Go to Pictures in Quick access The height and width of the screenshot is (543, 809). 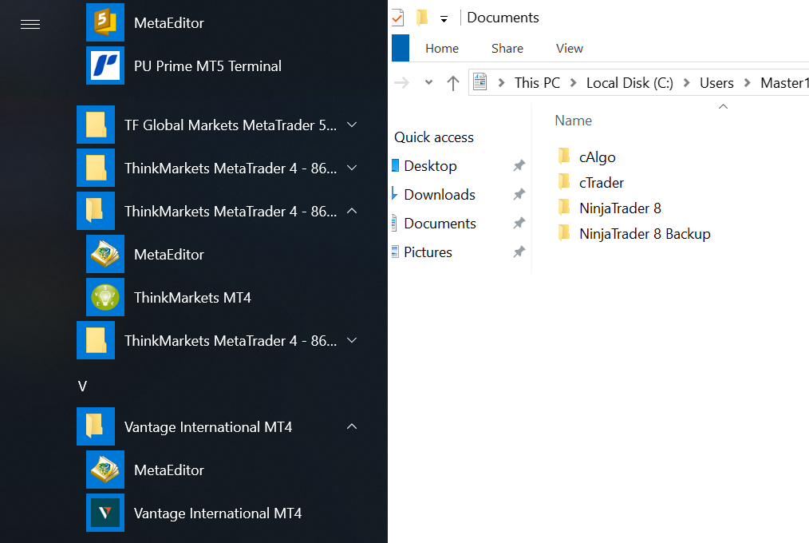pos(428,252)
